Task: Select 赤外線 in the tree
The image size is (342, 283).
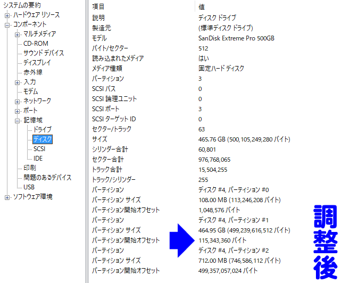Action: 33,72
